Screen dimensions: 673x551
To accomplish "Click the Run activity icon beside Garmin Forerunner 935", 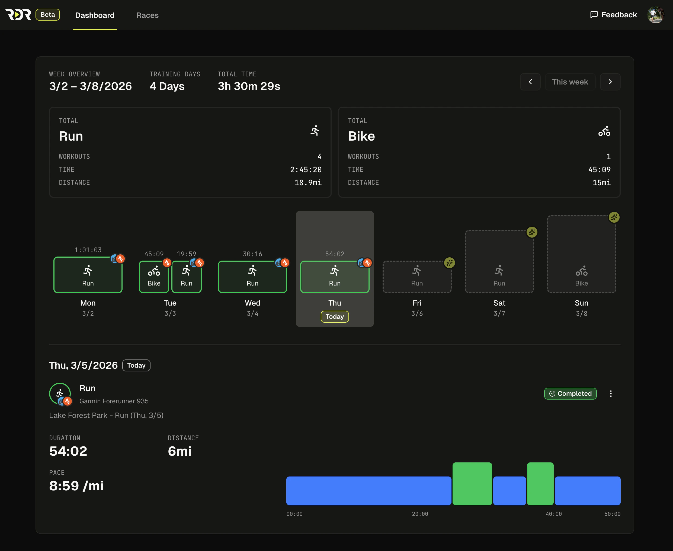I will point(60,394).
